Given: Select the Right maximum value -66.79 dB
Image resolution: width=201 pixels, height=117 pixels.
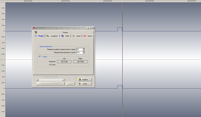Looking at the screenshot, I should pyautogui.click(x=80, y=62).
